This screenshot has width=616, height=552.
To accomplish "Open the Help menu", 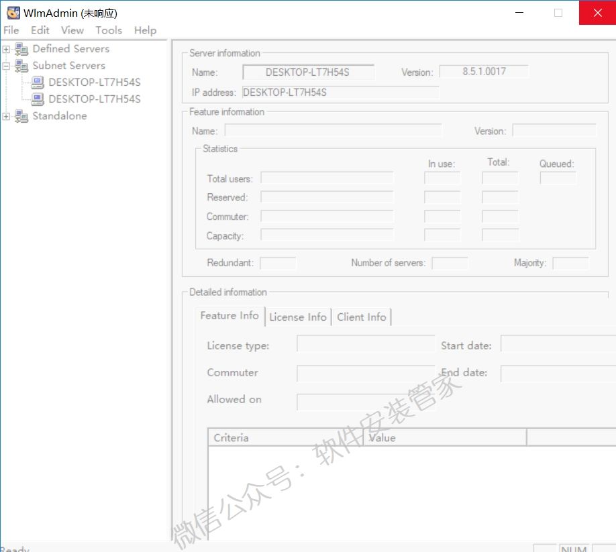I will (145, 30).
